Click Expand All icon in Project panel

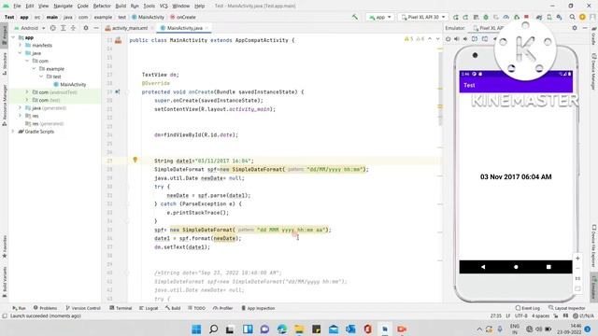pos(63,28)
